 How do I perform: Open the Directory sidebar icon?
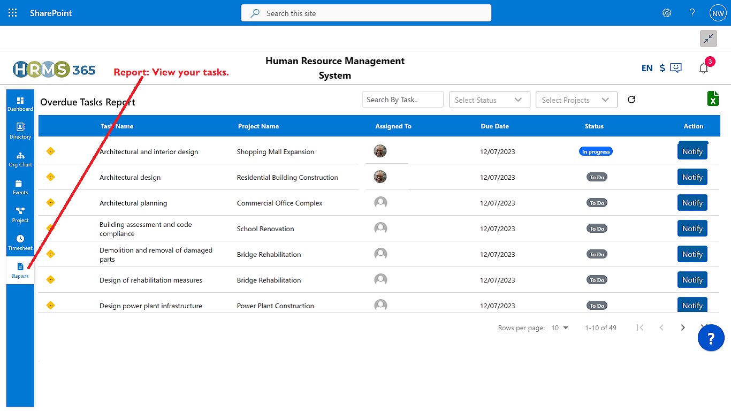(20, 132)
